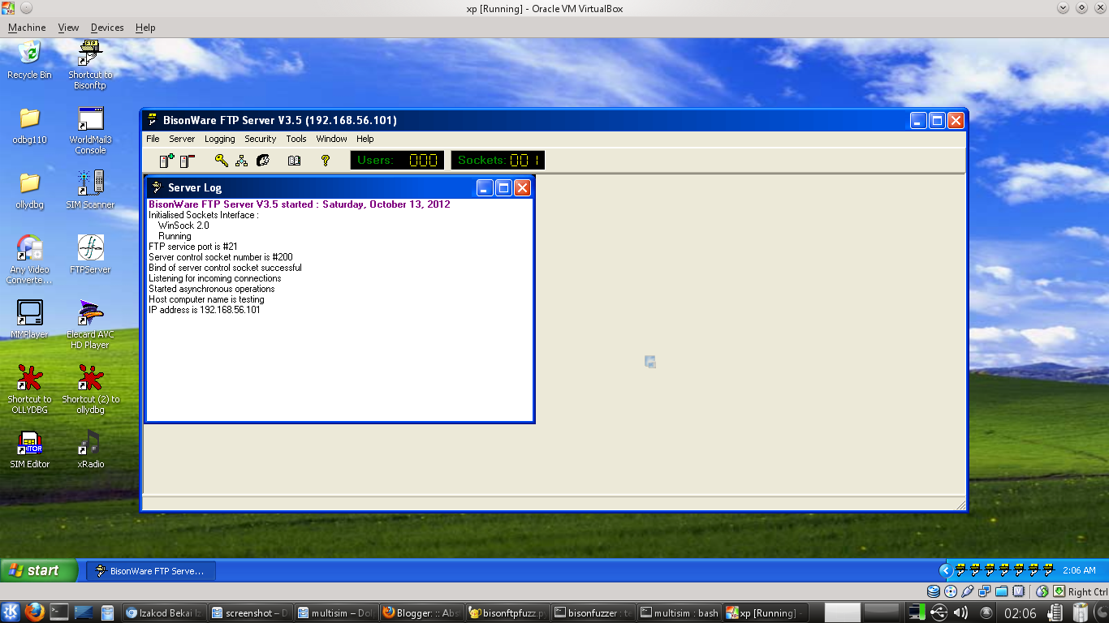
Task: Open the terminal launcher in host panel
Action: coord(58,612)
